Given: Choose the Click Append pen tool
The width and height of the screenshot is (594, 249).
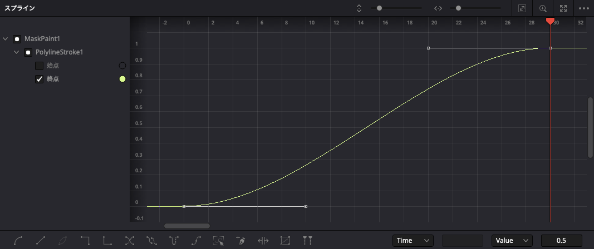Looking at the screenshot, I should [x=240, y=240].
